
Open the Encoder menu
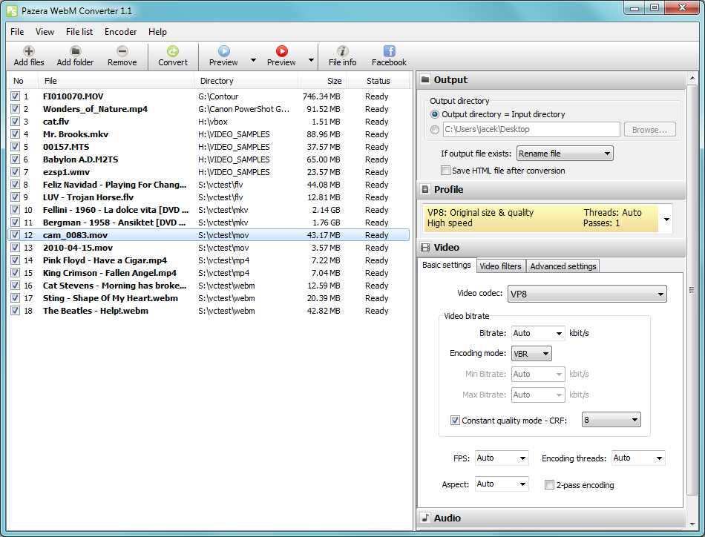click(x=120, y=32)
